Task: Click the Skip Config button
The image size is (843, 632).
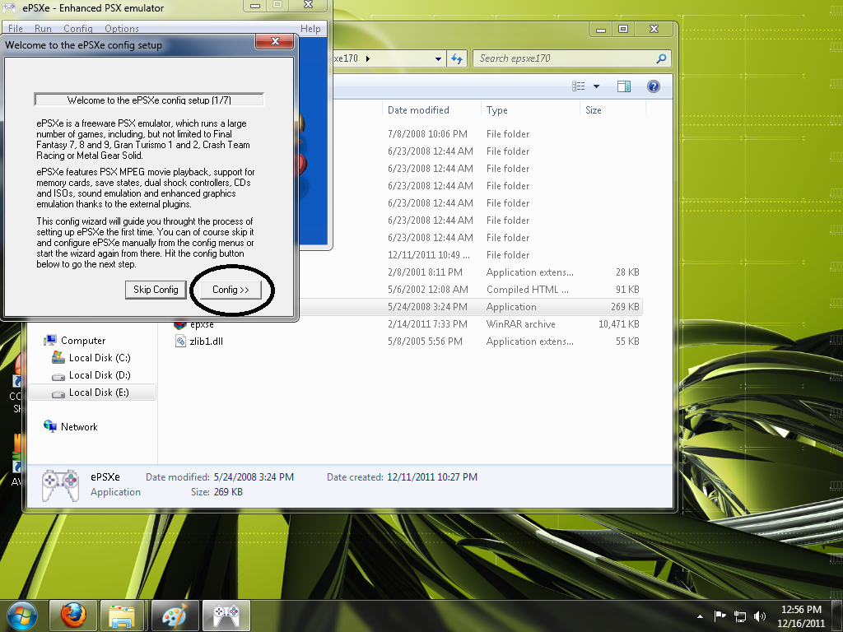Action: tap(156, 290)
